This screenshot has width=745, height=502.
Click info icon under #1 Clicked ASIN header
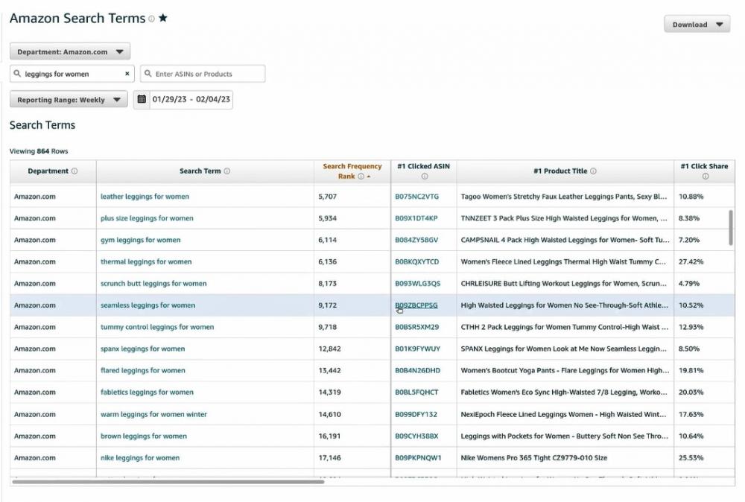point(425,177)
